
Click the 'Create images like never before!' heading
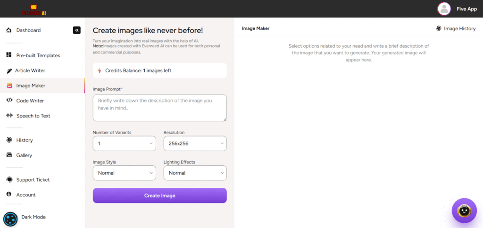click(148, 30)
